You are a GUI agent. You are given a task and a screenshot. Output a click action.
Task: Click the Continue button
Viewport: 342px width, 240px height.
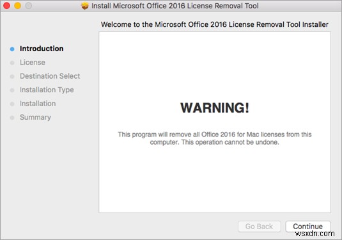click(307, 227)
